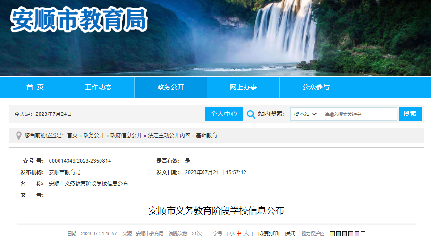
Task: Select the yellow eye-protection color swatch
Action: click(x=332, y=234)
